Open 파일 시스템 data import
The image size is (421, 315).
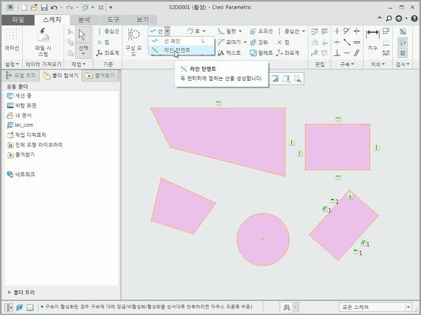pos(43,42)
